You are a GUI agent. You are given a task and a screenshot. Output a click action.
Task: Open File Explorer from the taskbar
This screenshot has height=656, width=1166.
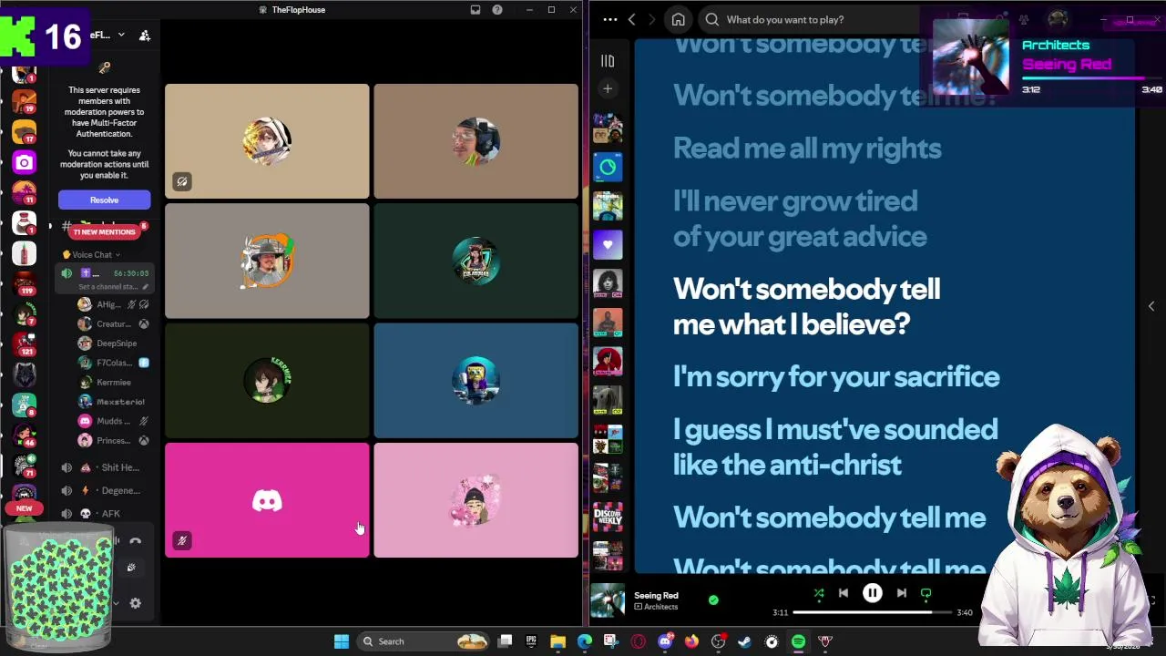click(557, 641)
